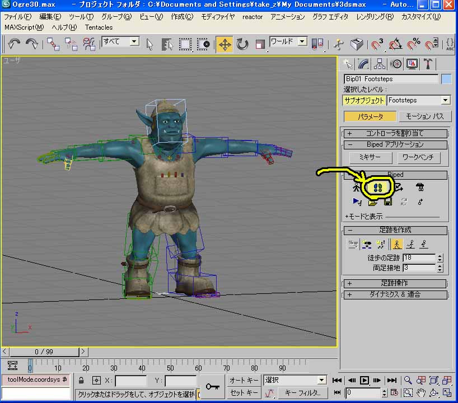Open the Motion command panel tab
Viewport: 458px width, 403px height.
tap(396, 64)
